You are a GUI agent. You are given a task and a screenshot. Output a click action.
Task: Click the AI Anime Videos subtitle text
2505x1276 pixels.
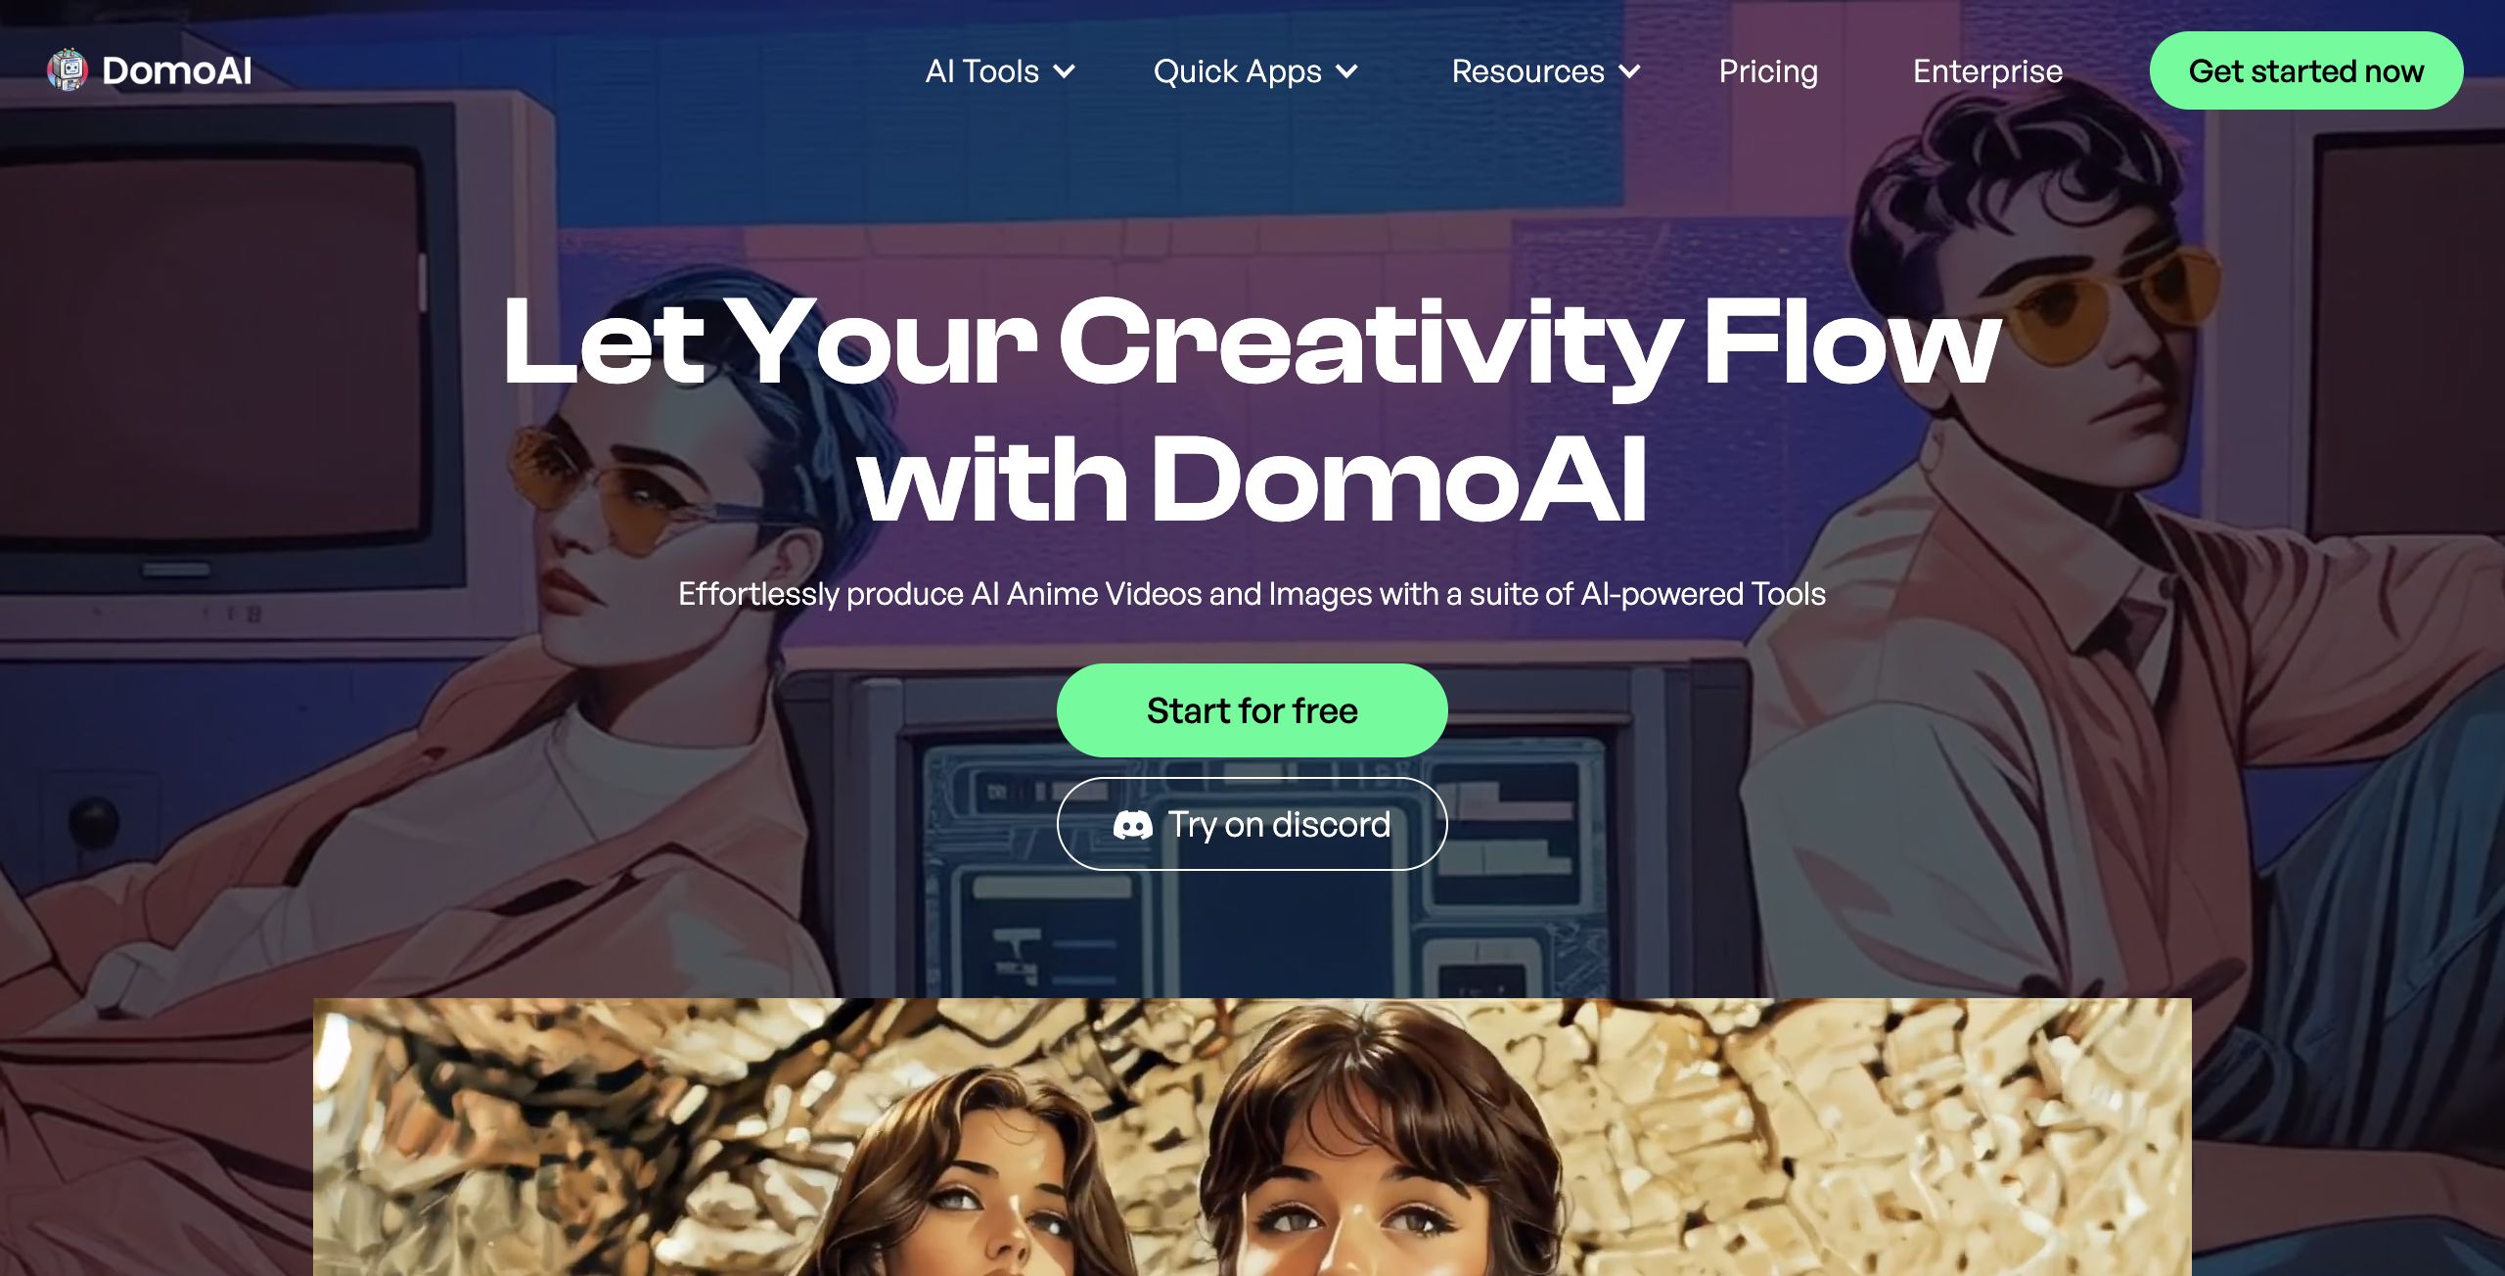coord(1252,594)
